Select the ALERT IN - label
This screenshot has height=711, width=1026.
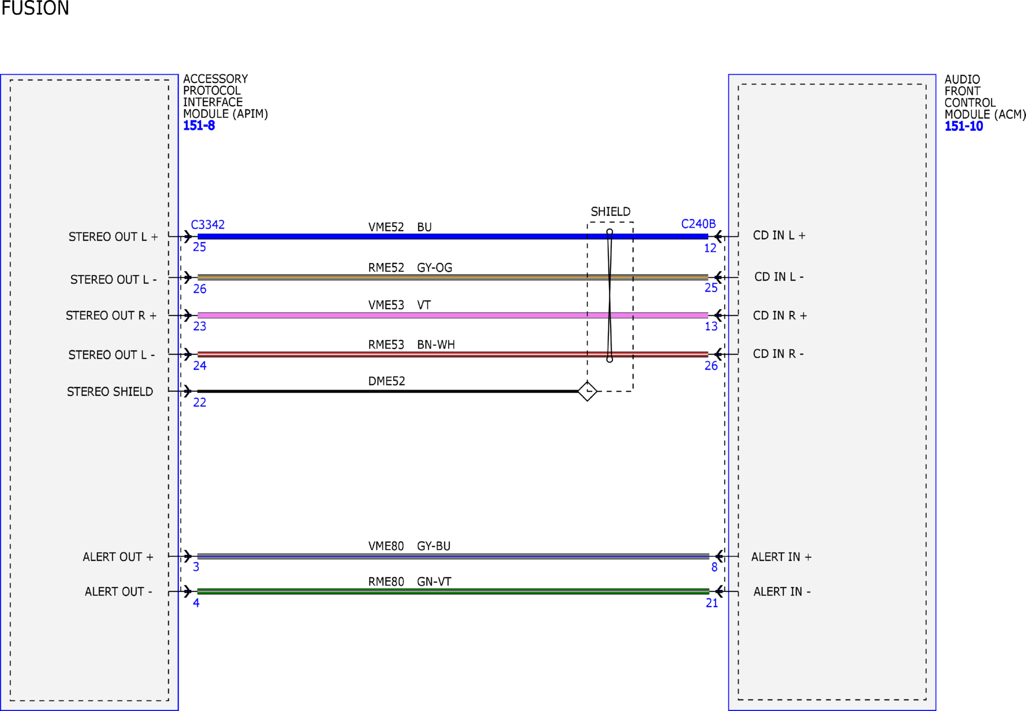tap(782, 592)
